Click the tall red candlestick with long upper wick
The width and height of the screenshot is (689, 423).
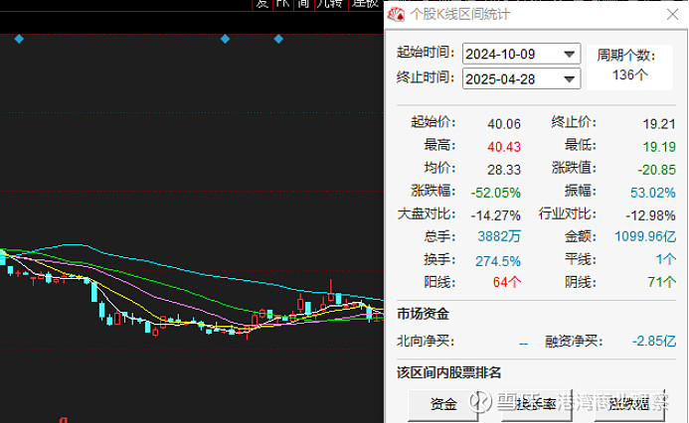[x=331, y=291]
